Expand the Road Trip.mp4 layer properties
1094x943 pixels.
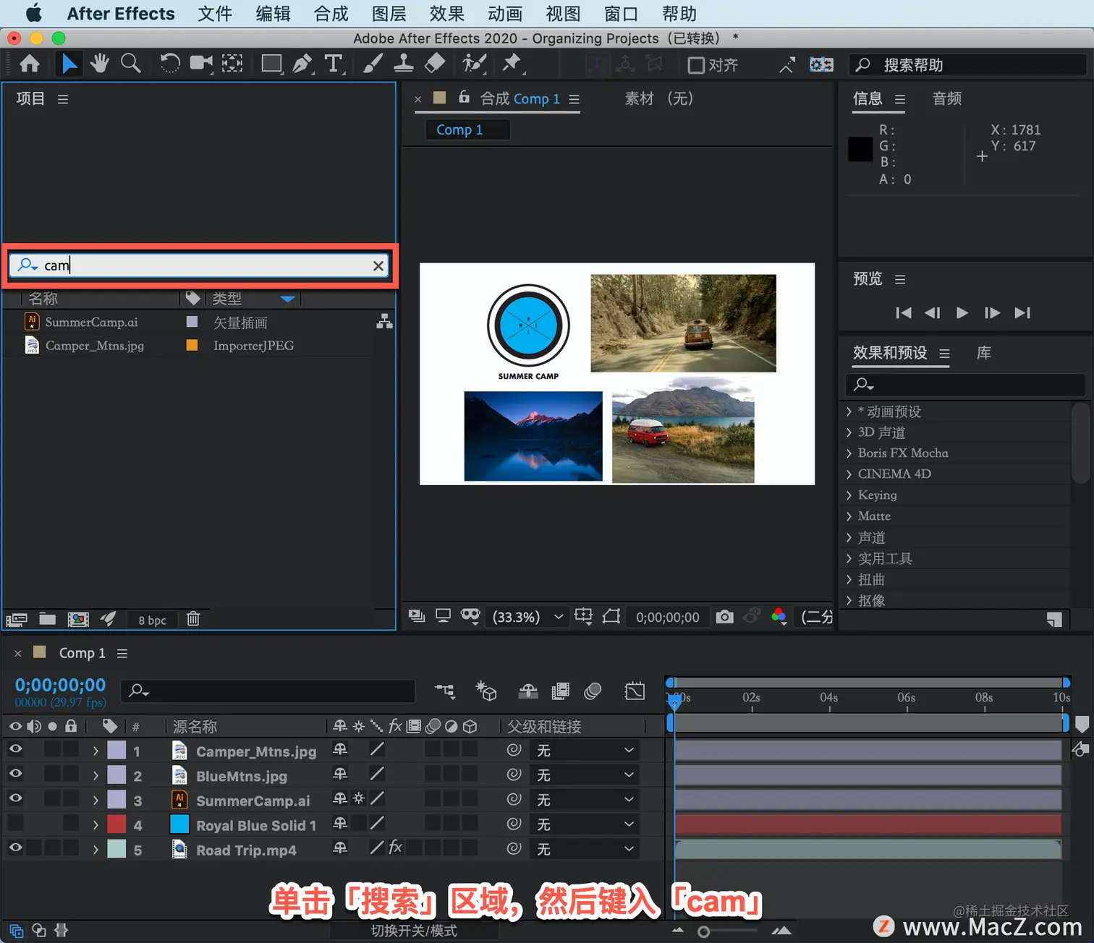click(x=96, y=850)
